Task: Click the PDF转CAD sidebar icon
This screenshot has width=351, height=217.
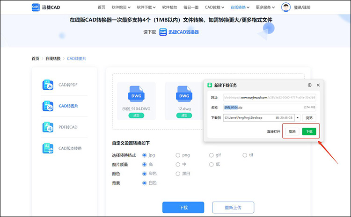Action: tap(48, 127)
